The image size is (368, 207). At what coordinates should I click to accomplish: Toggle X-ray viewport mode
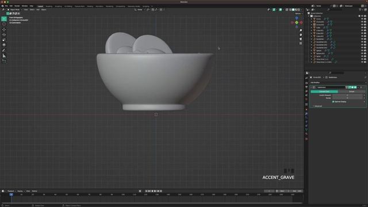[x=287, y=10]
